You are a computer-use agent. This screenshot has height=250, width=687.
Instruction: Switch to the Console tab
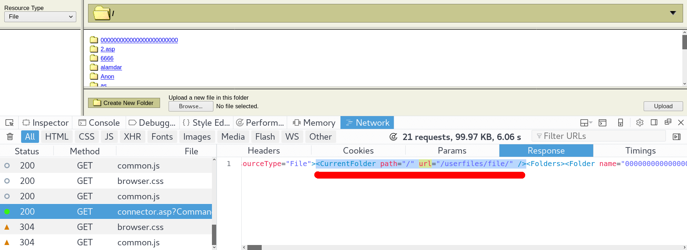99,123
